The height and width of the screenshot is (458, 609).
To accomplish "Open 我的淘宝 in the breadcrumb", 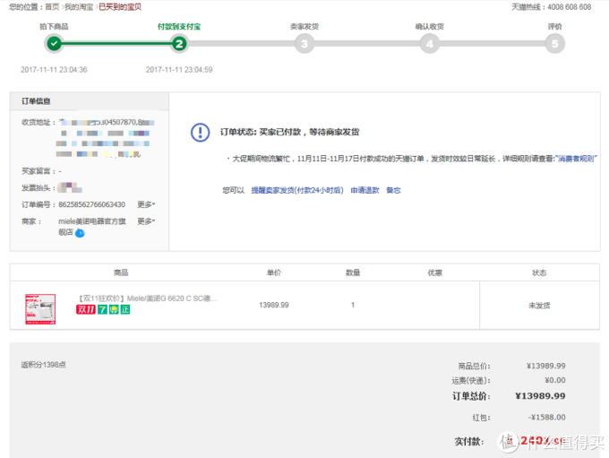I will [x=79, y=7].
